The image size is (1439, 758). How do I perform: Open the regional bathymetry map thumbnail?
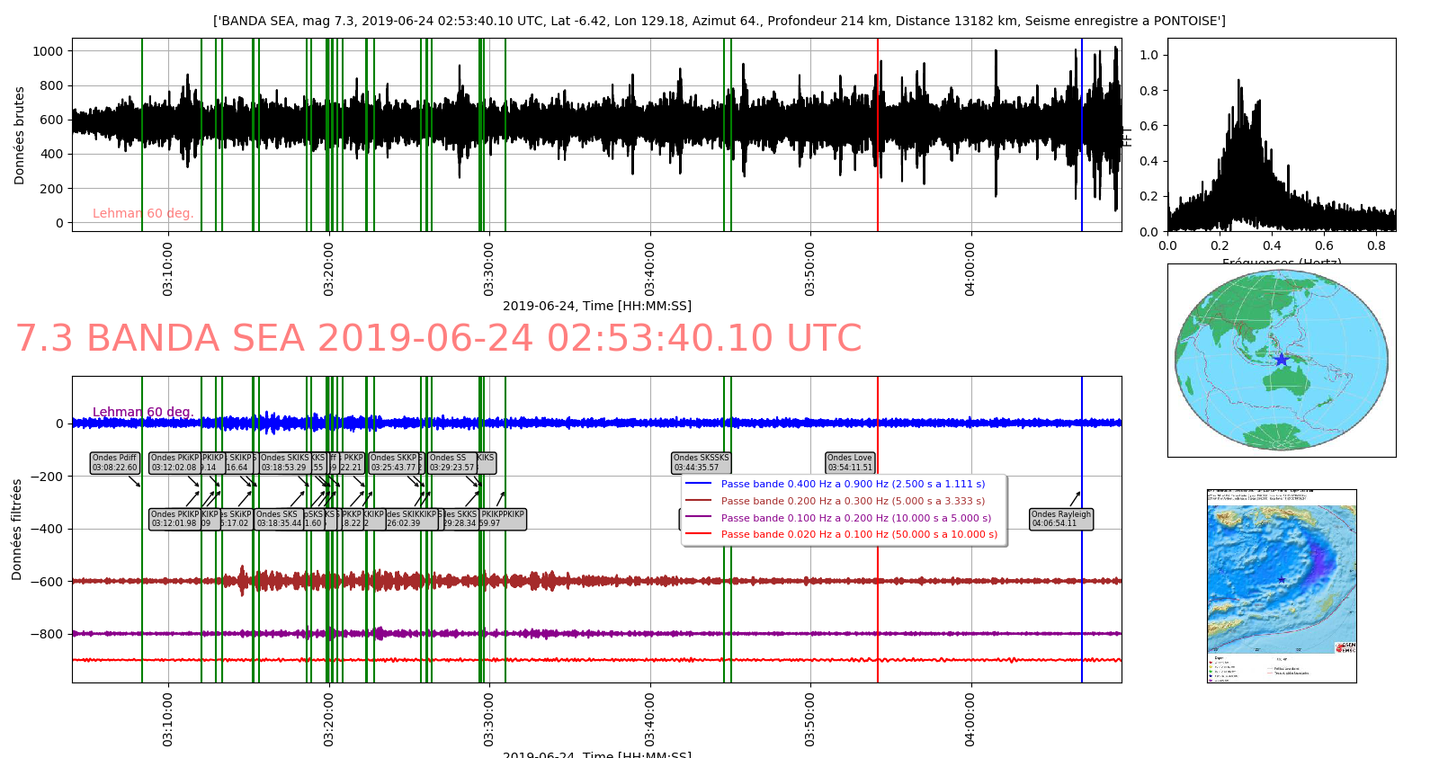tap(1281, 585)
